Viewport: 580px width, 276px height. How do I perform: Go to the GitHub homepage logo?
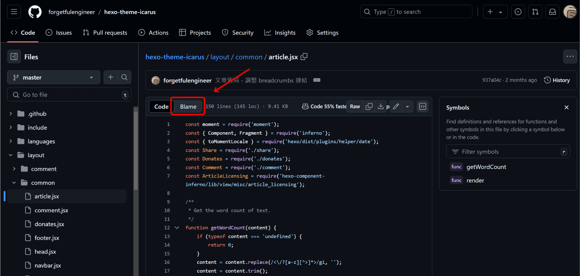click(35, 12)
